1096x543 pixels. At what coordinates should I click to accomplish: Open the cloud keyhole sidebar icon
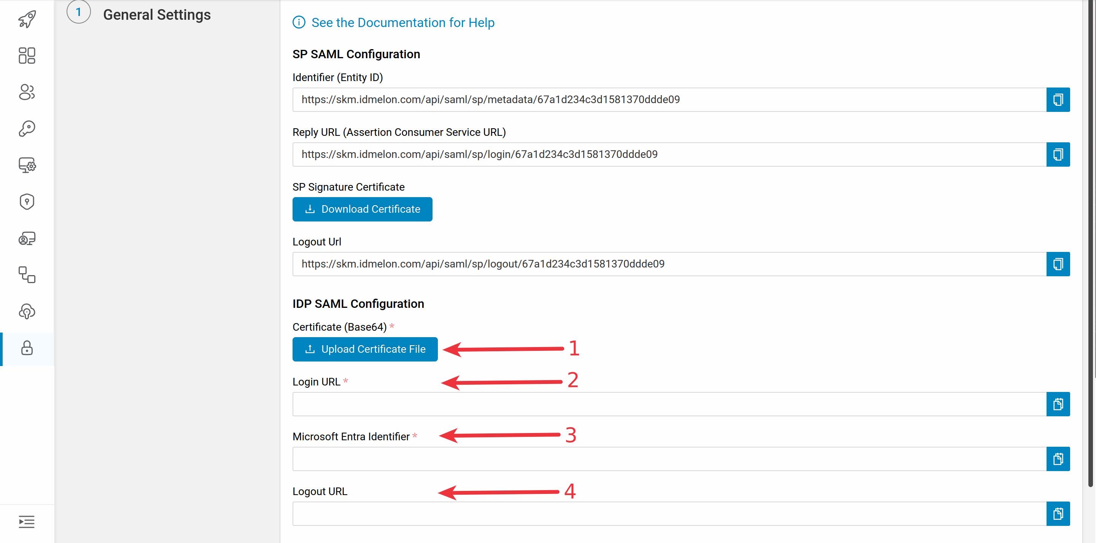click(27, 312)
